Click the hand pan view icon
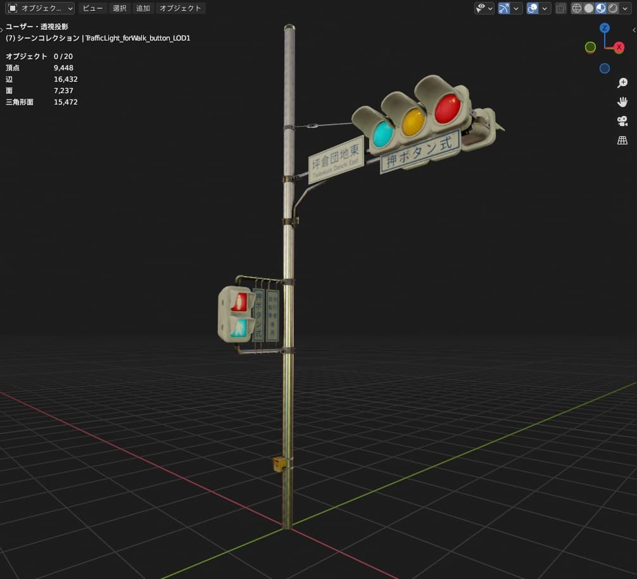Image resolution: width=637 pixels, height=579 pixels. (622, 102)
